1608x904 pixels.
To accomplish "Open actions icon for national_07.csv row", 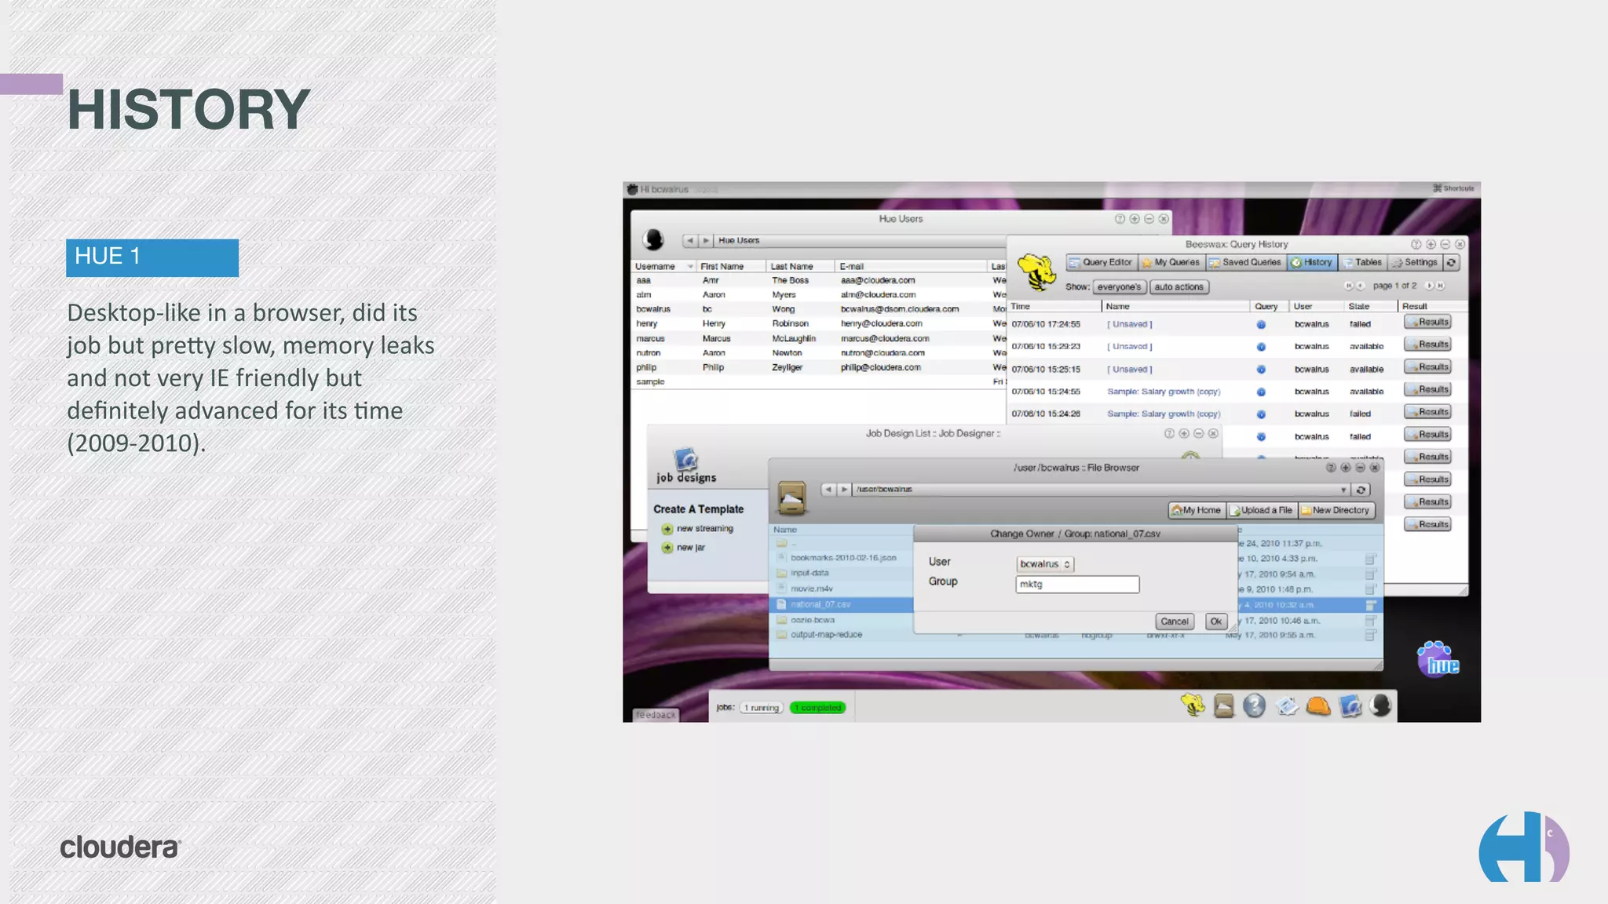I will tap(1371, 605).
